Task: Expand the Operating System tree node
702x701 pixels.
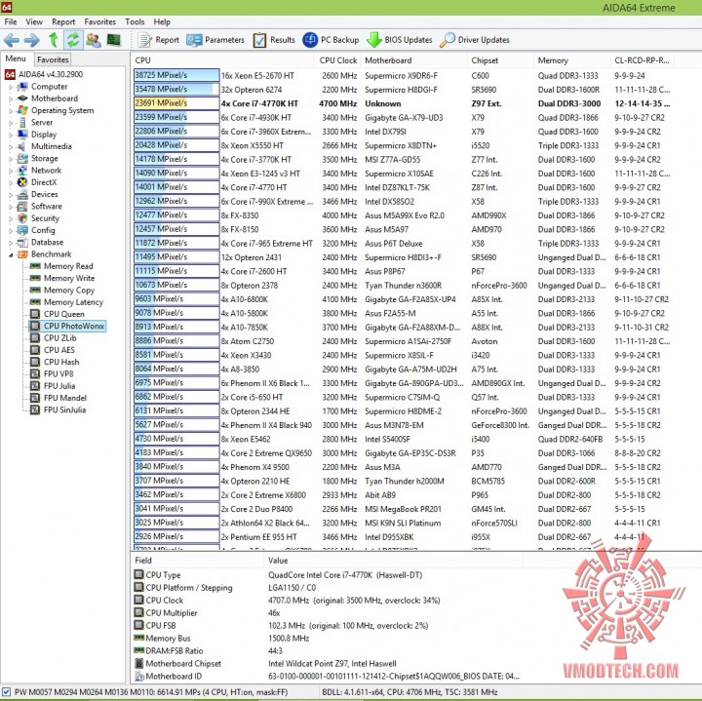Action: [x=11, y=111]
